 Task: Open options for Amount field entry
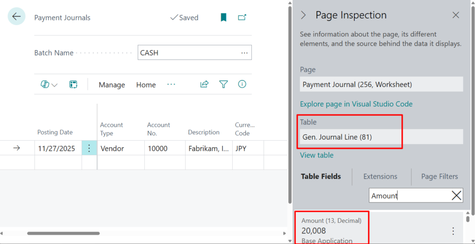point(453,231)
